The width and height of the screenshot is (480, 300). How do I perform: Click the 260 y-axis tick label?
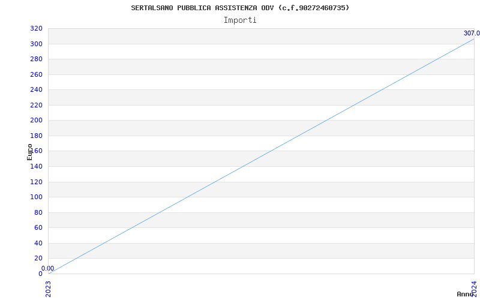pos(36,74)
